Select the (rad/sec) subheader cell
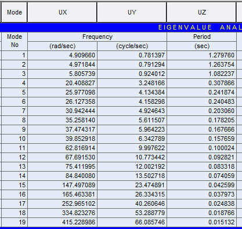 62,46
